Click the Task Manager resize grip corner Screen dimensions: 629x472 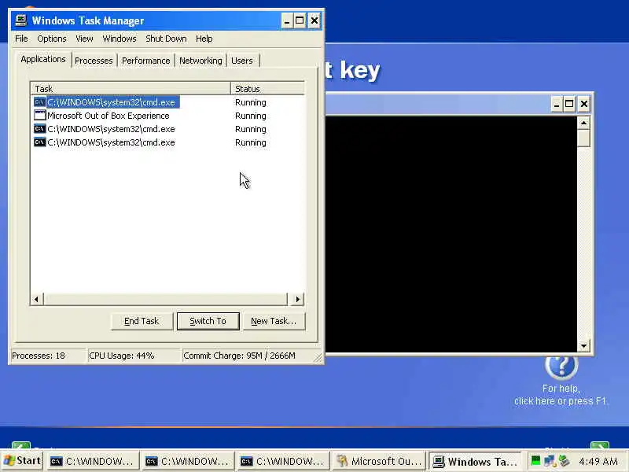tap(318, 357)
